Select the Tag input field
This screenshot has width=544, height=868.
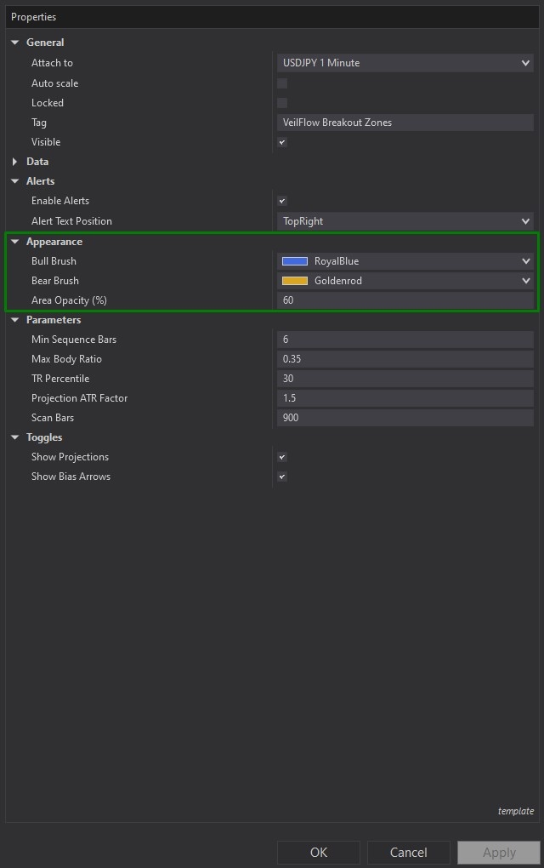coord(405,122)
